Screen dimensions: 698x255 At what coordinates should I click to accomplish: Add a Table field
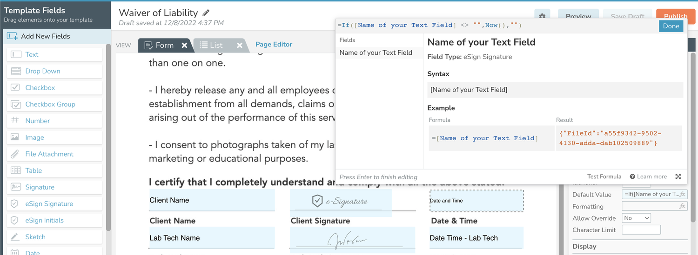point(54,170)
